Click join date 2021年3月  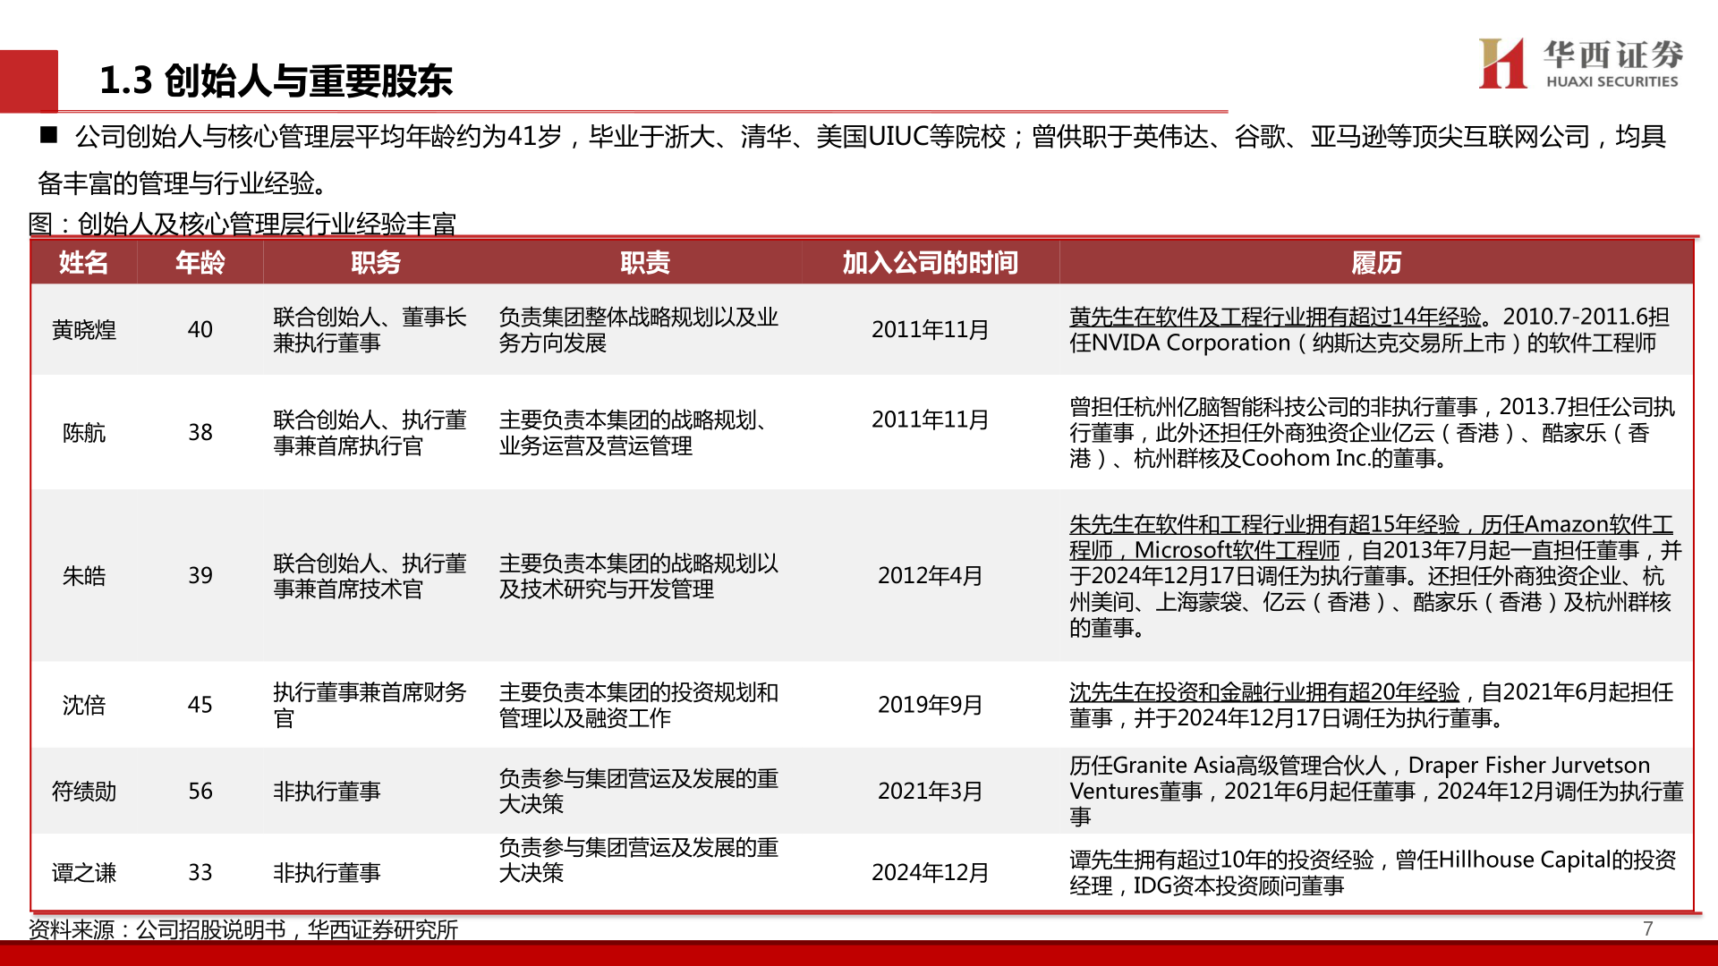pyautogui.click(x=930, y=792)
